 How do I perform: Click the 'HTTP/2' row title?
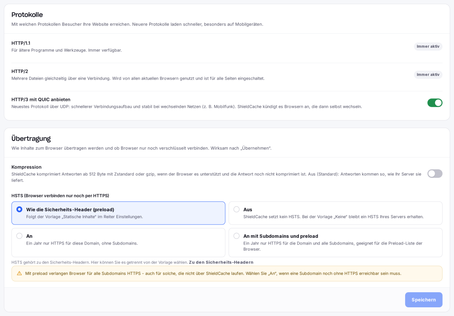20,71
